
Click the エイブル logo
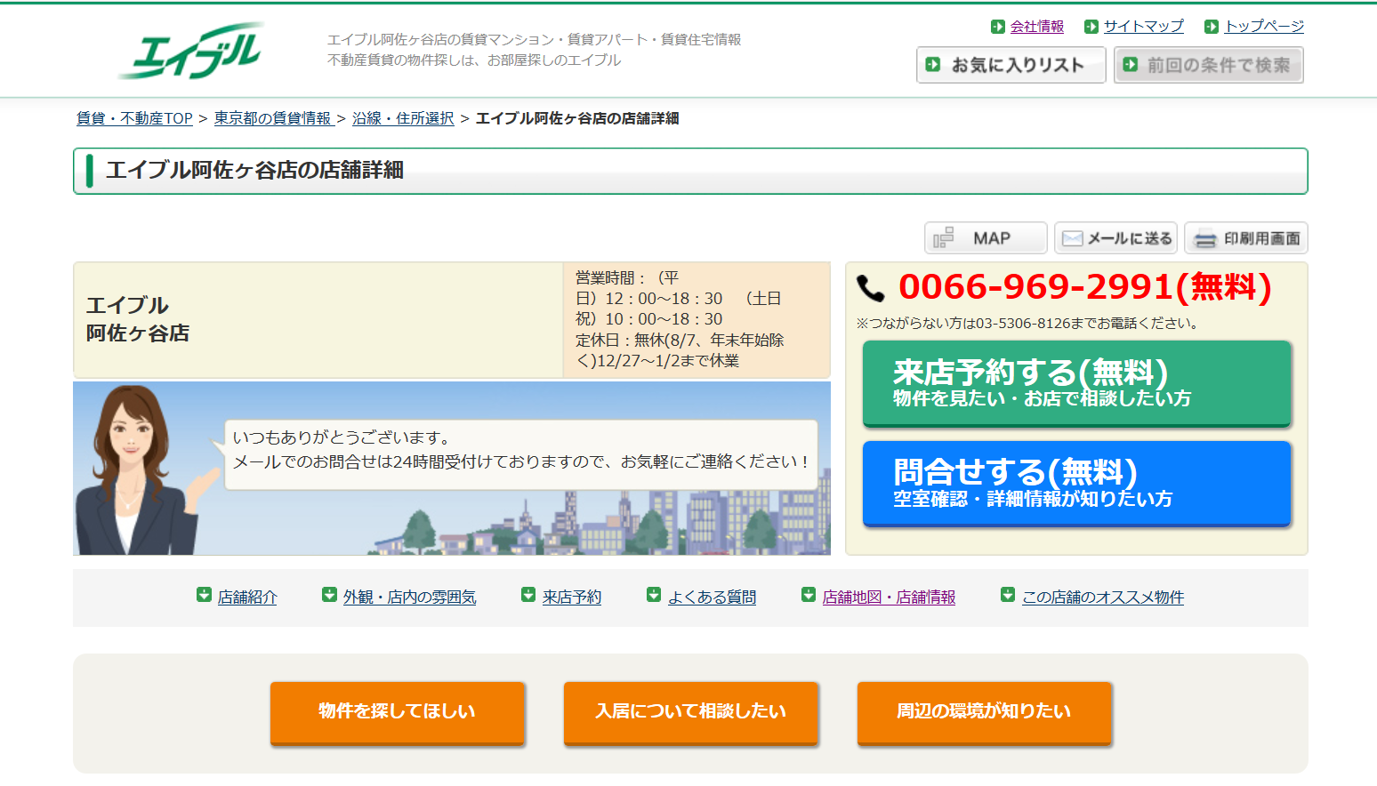click(190, 51)
